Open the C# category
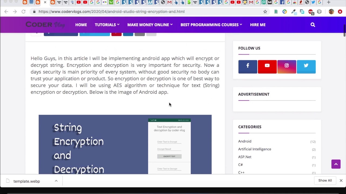Viewport: 346px width, 194px height. coord(240,165)
